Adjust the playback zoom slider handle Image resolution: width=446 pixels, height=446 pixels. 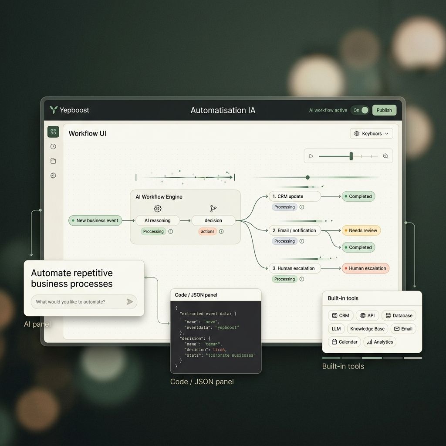coord(351,156)
